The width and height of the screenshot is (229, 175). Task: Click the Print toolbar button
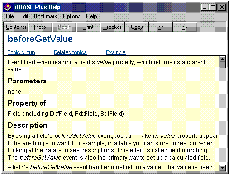click(x=88, y=27)
